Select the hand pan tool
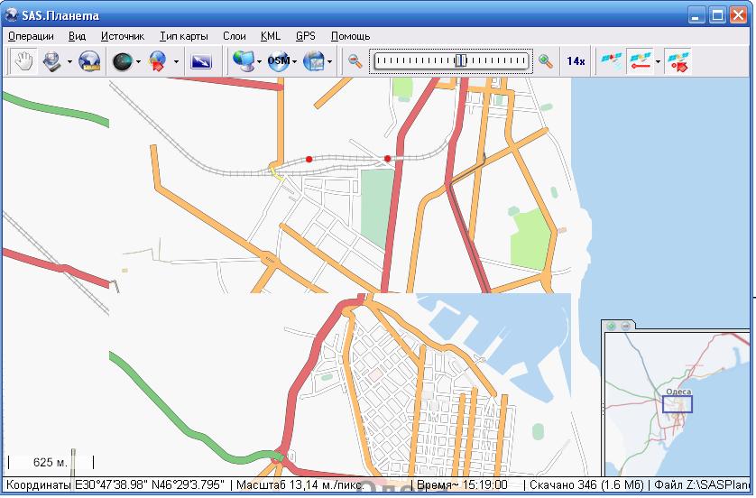Screen dimensions: 756x498 pos(23,61)
